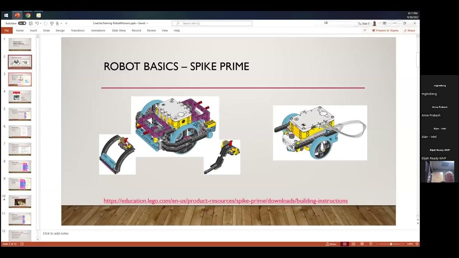
Task: Start slideshow from beginning icon
Action: click(x=52, y=23)
